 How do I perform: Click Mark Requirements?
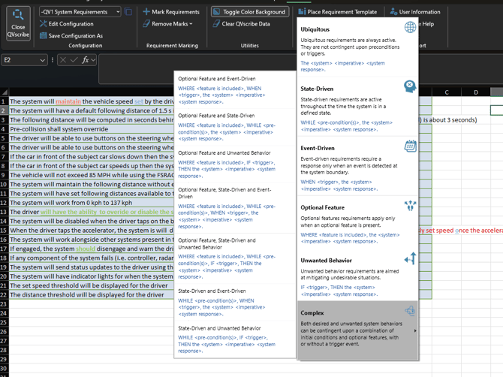[170, 12]
